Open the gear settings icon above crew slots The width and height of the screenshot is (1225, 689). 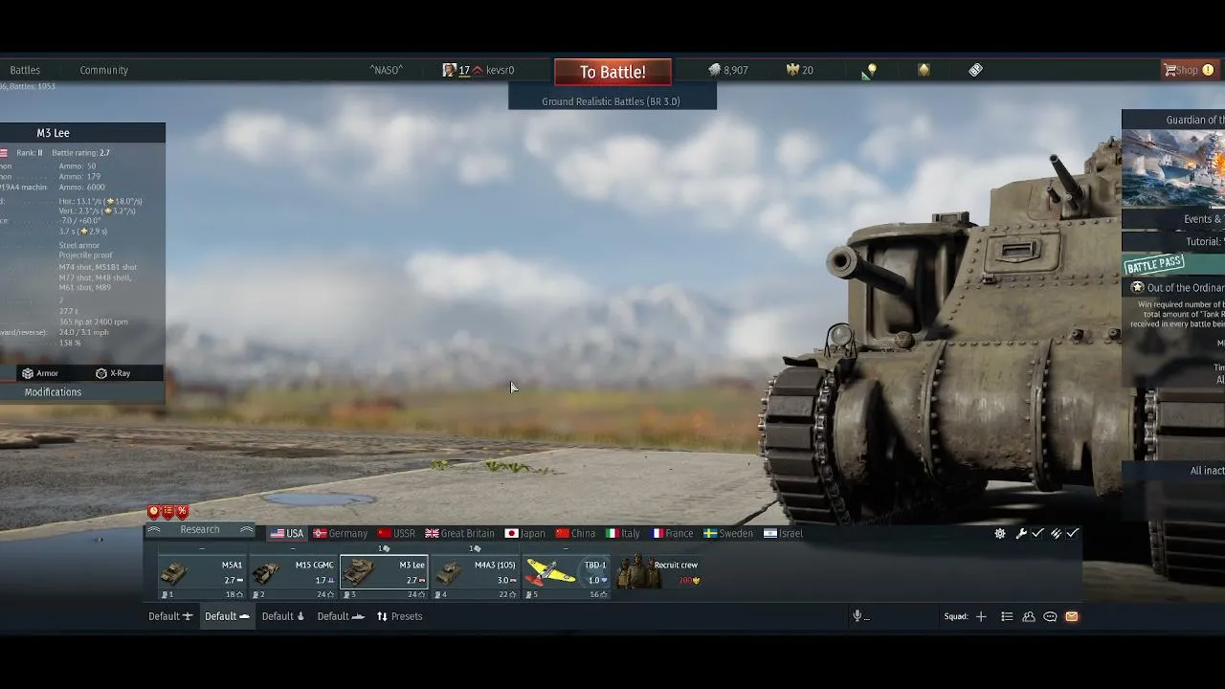(x=1000, y=534)
